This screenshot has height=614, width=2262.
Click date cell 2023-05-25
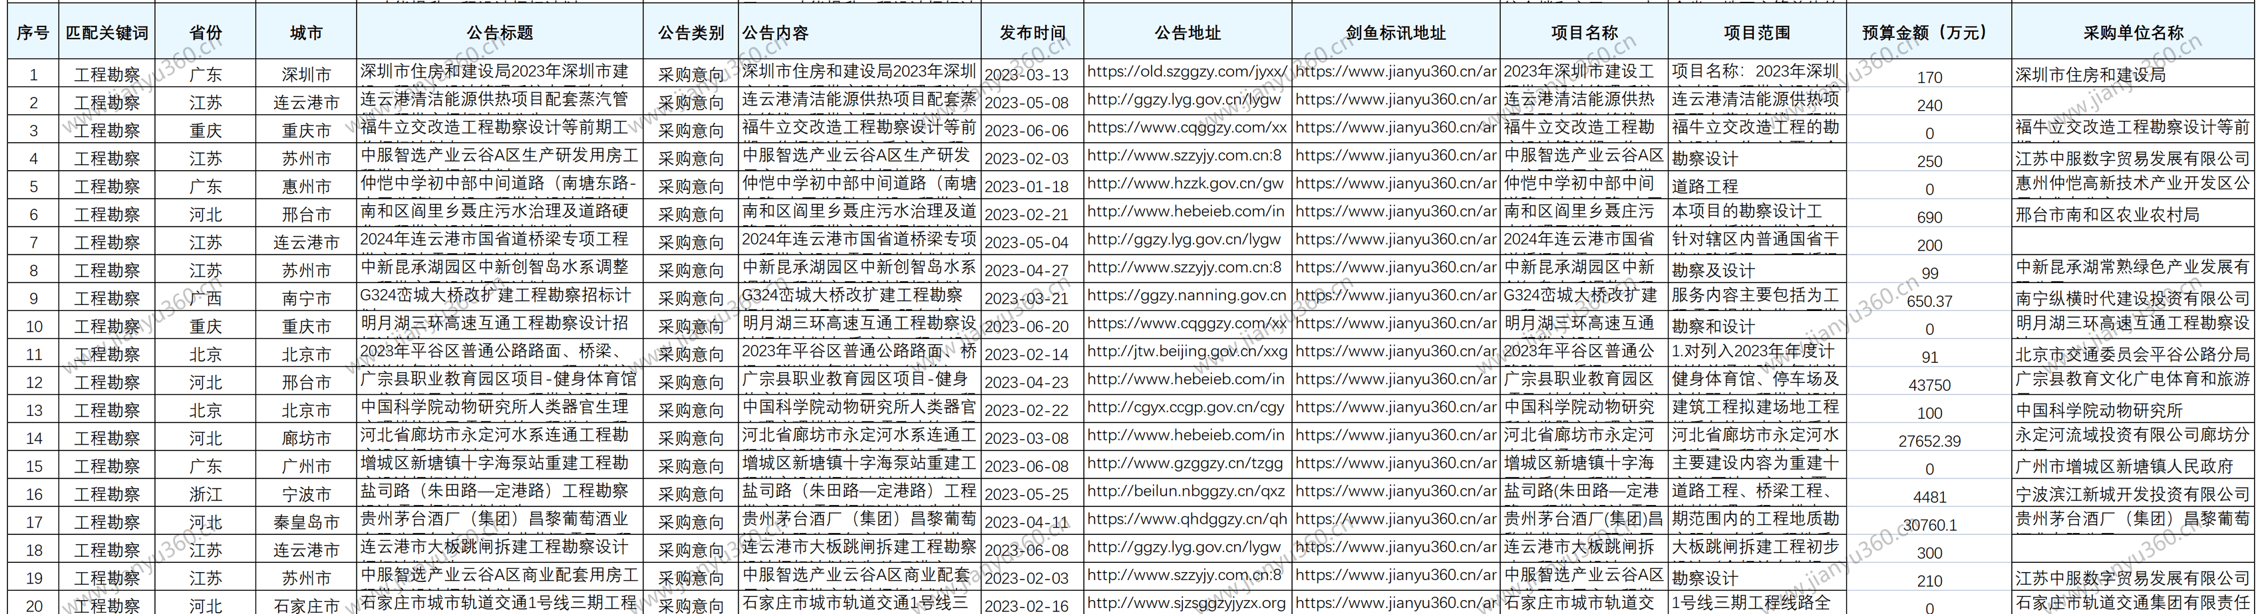pyautogui.click(x=1033, y=494)
